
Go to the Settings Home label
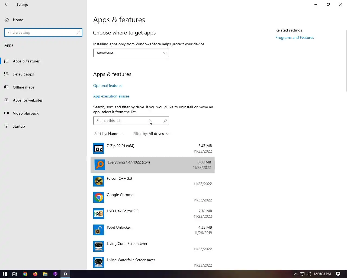pos(18,20)
